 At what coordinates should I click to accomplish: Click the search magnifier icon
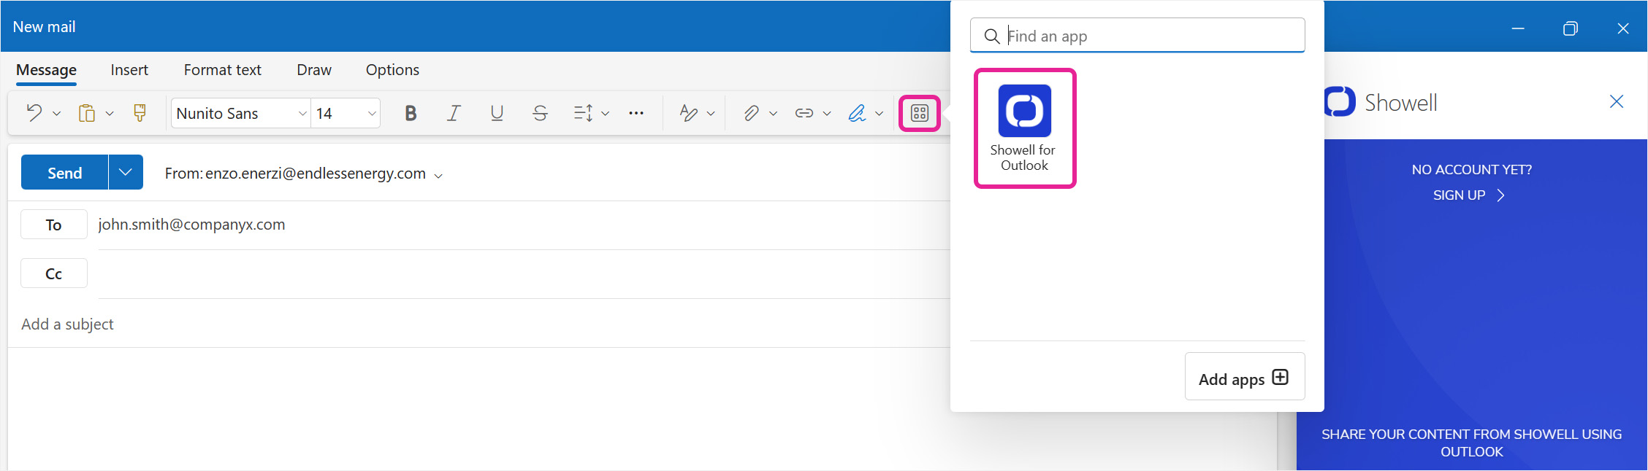coord(991,36)
